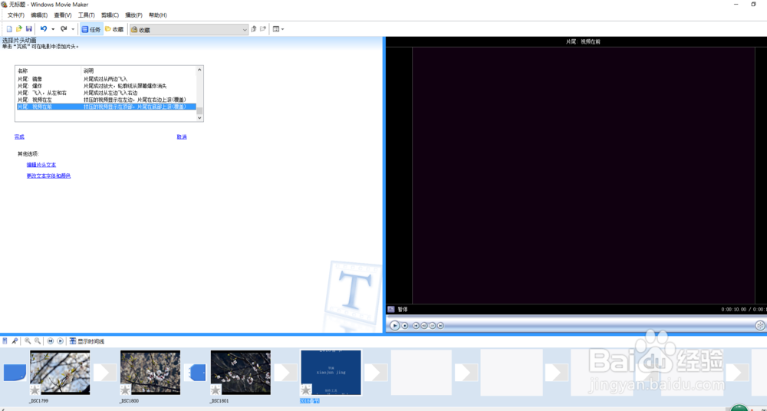This screenshot has width=767, height=411.
Task: Click the 更改文本字体和颜色 link
Action: pyautogui.click(x=48, y=176)
